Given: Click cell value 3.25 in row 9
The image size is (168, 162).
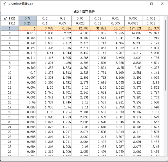Looking at the screenshot, I should (x=116, y=68).
